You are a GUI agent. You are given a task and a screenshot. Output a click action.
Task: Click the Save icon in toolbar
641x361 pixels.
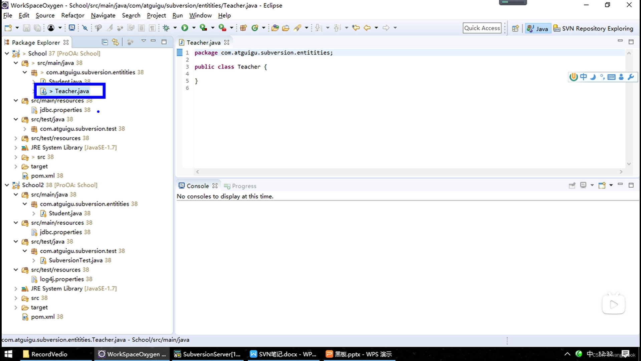coord(27,28)
